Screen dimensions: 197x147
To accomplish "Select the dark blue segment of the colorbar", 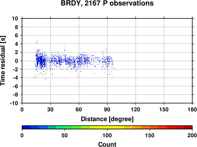I will tap(26, 127).
